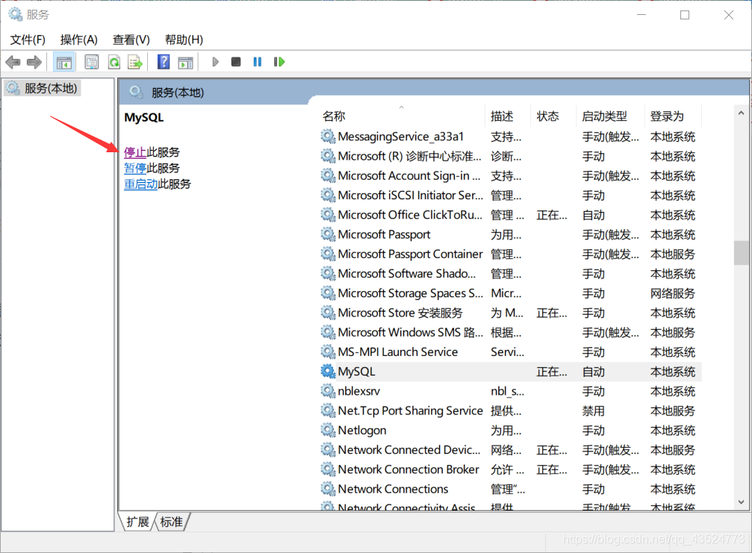Click the Export List toolbar icon

[x=135, y=62]
